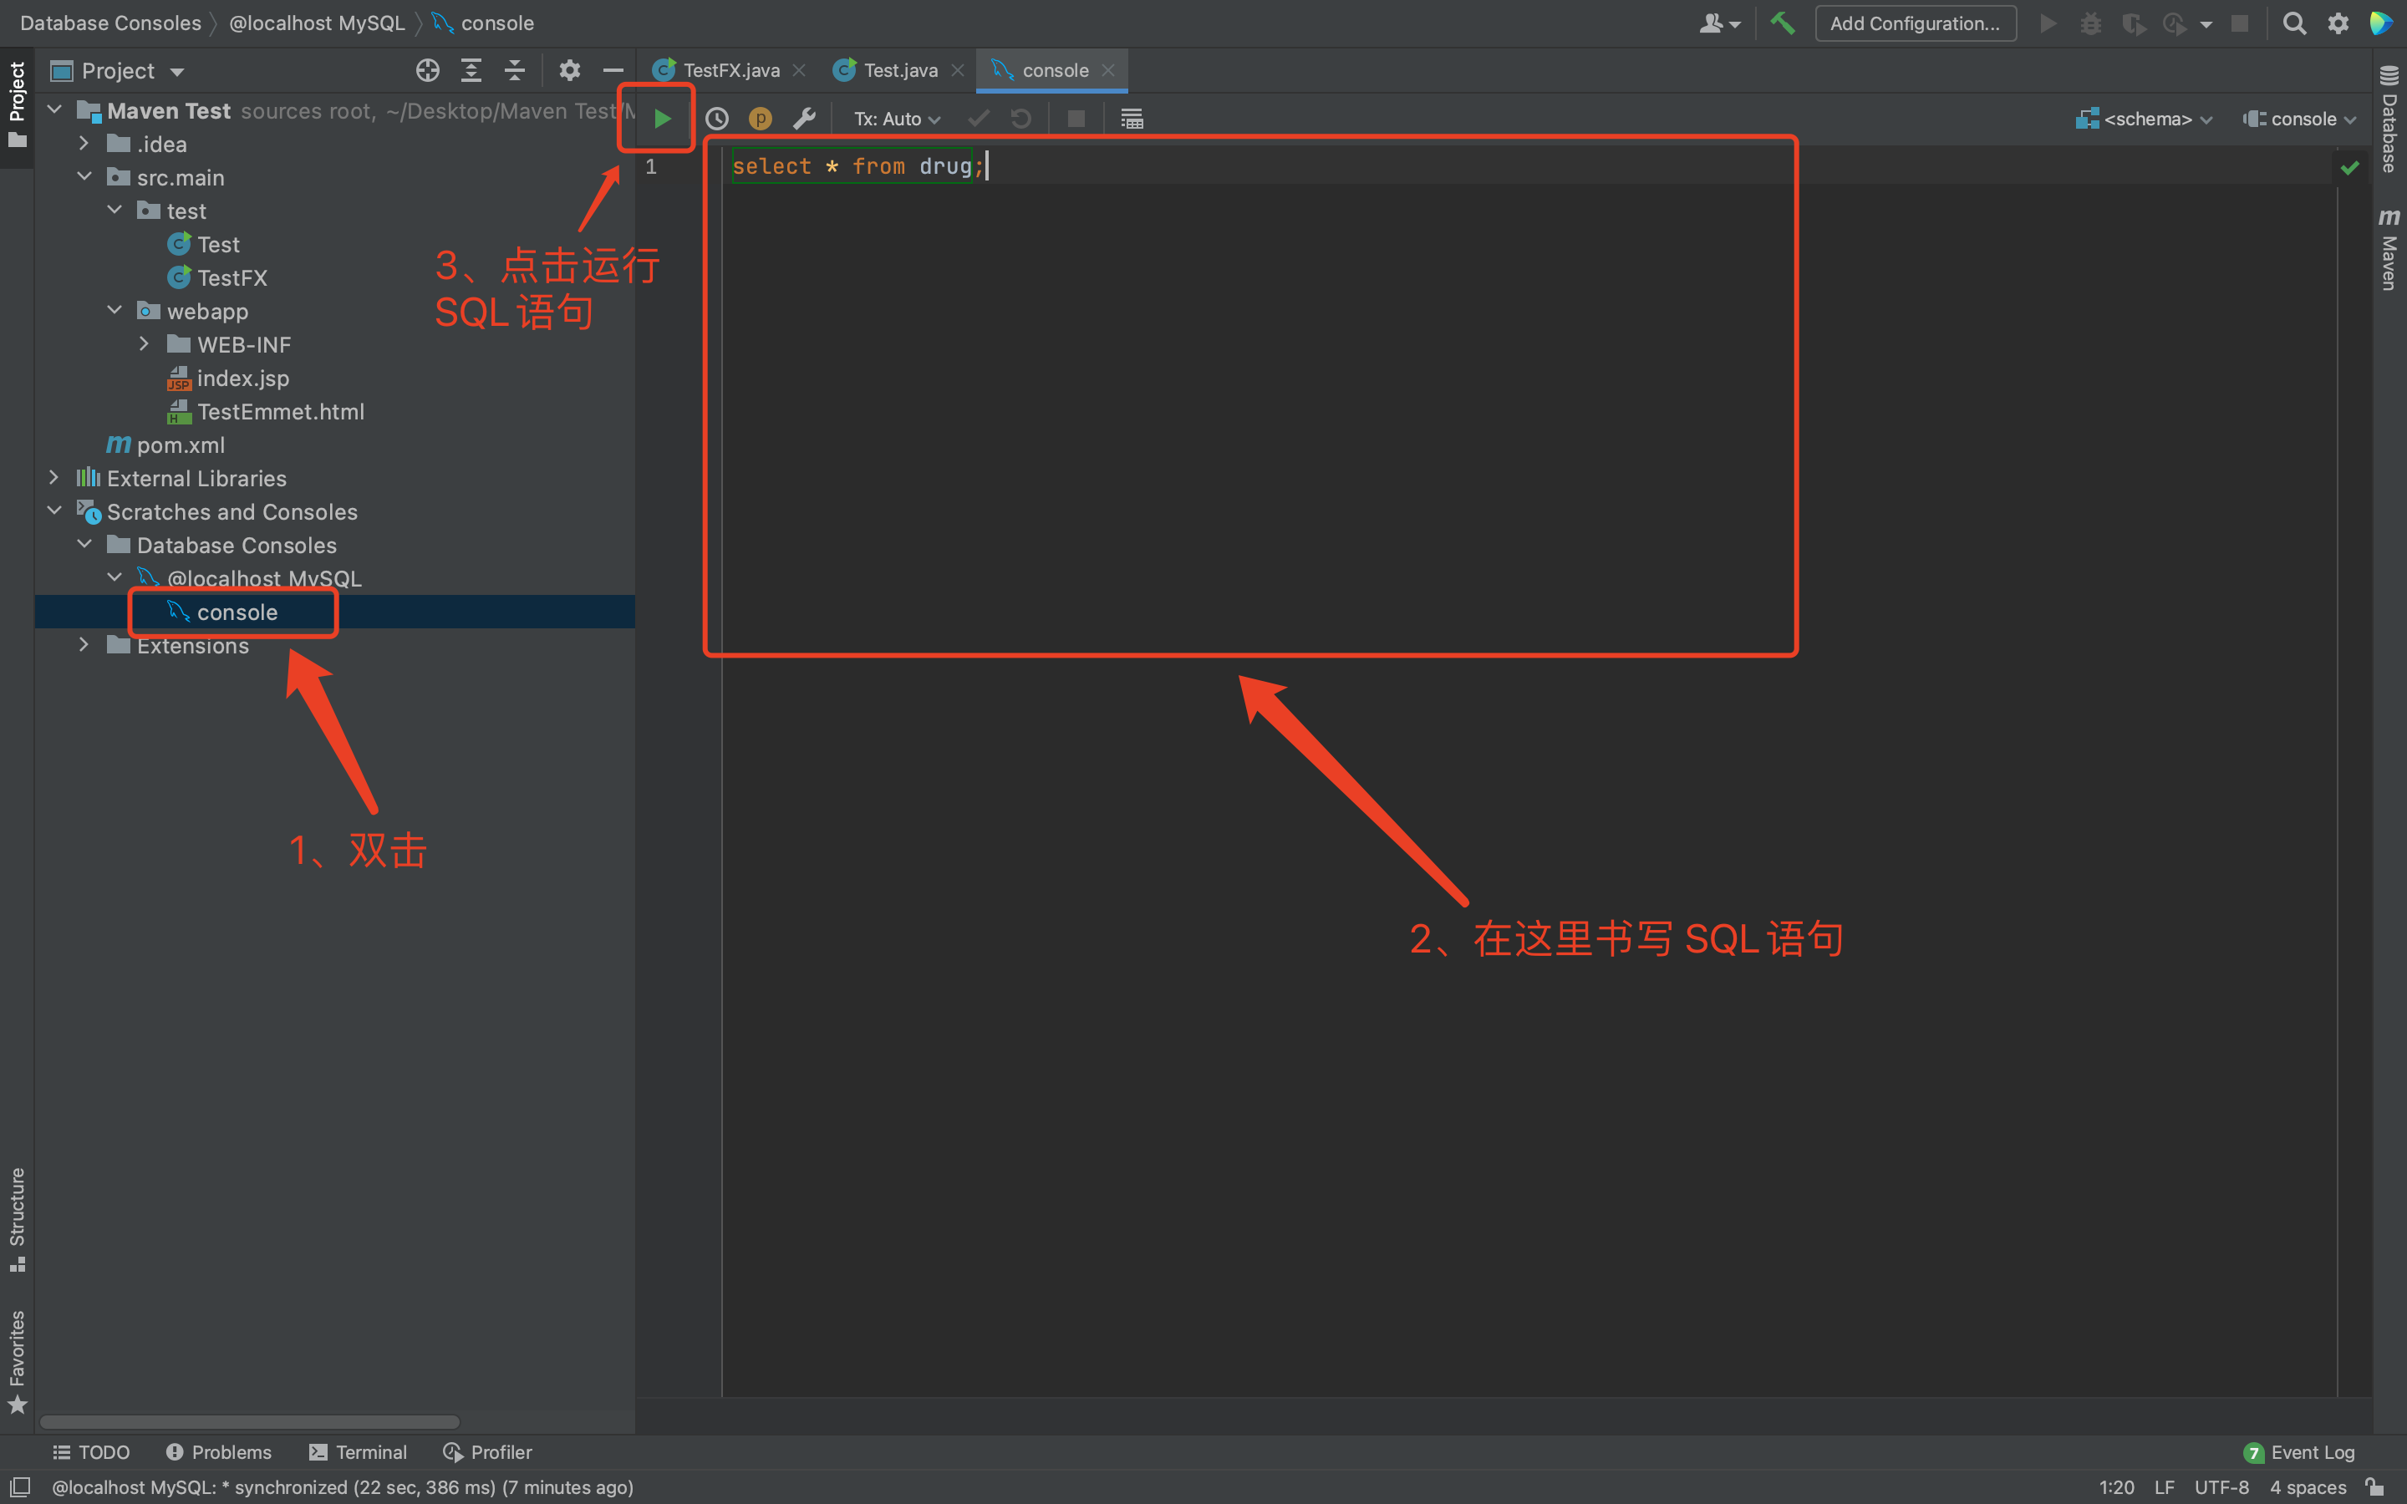Viewport: 2407px width, 1504px height.
Task: Open Project panel gear options
Action: pyautogui.click(x=569, y=71)
